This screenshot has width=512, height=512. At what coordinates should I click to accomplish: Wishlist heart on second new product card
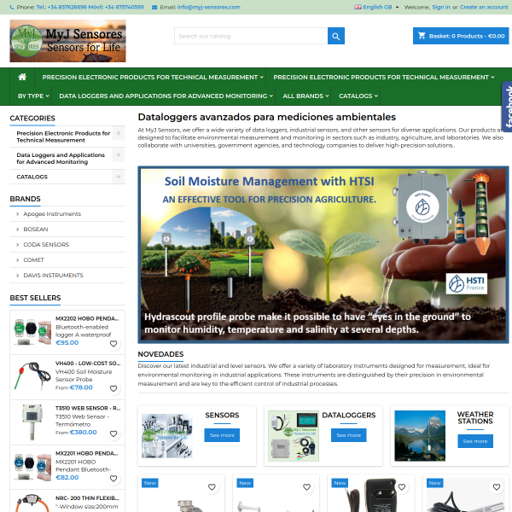[306, 487]
